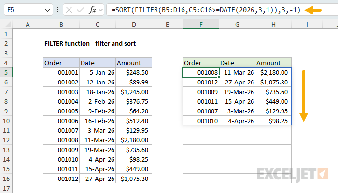Viewport: 338px width, 193px height.
Task: Select column E header
Action: (167, 24)
